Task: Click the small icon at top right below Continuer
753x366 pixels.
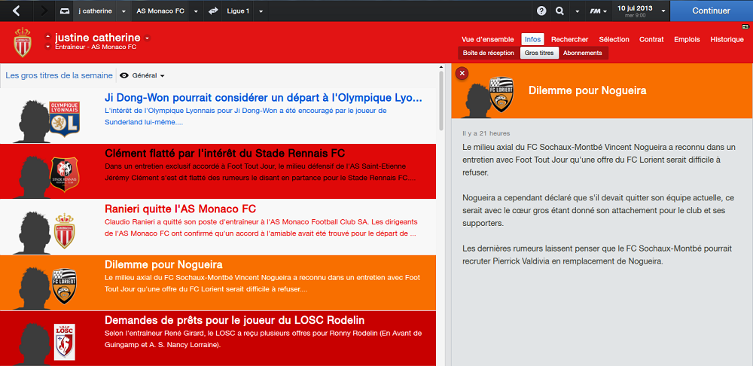Action: click(745, 26)
